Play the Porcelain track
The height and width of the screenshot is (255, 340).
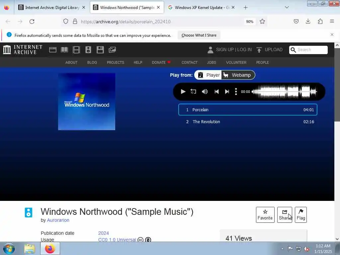[183, 92]
